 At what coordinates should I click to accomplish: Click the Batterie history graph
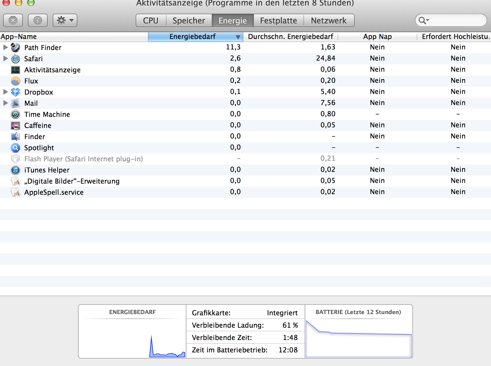tap(359, 338)
